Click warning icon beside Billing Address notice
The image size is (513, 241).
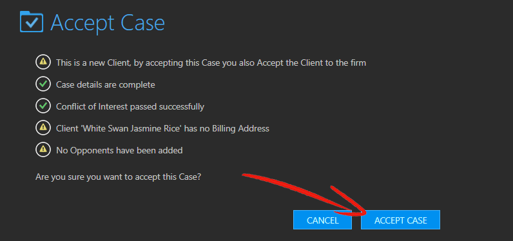[43, 128]
